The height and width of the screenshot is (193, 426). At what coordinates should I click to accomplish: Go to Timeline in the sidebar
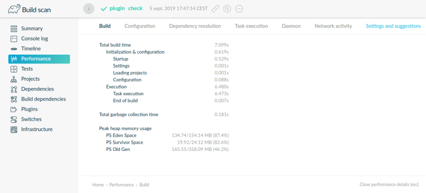(31, 49)
